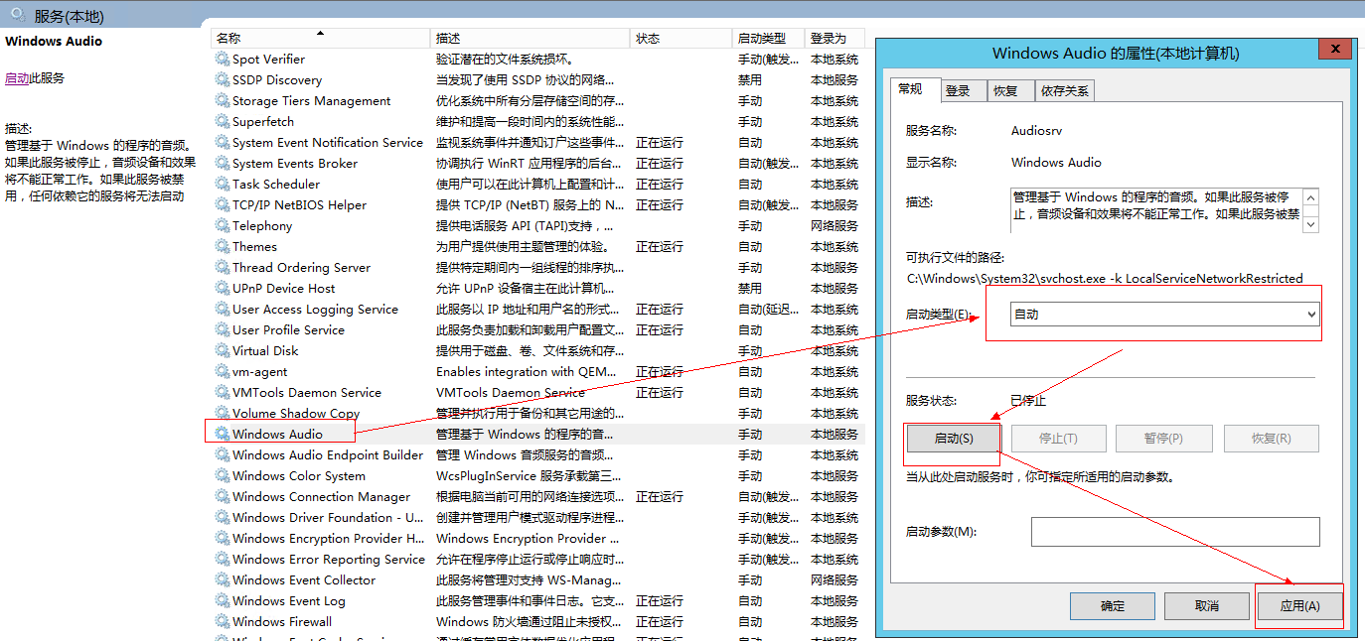Click the 暂停(P) button
Image resolution: width=1365 pixels, height=641 pixels.
coord(1163,439)
